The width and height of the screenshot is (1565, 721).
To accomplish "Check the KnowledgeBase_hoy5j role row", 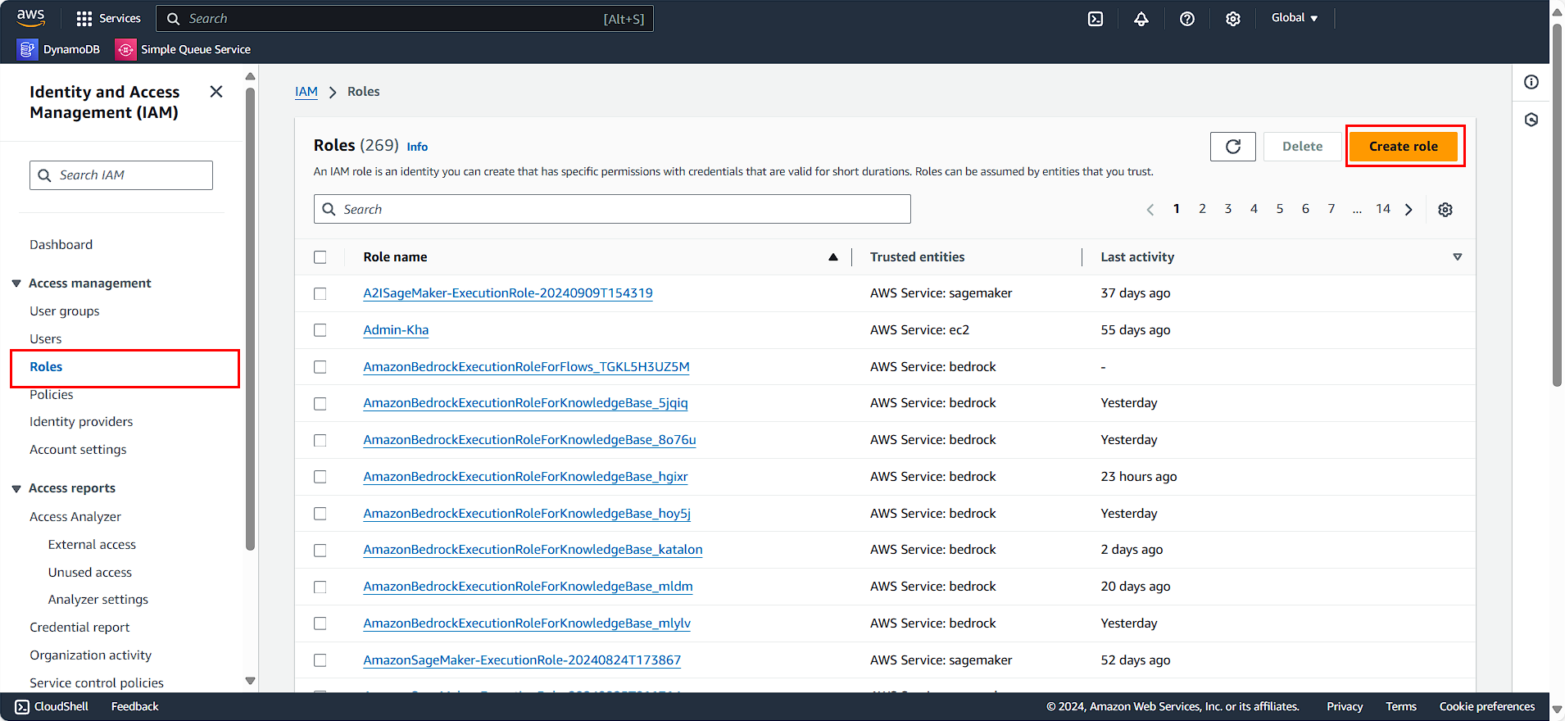I will 320,514.
